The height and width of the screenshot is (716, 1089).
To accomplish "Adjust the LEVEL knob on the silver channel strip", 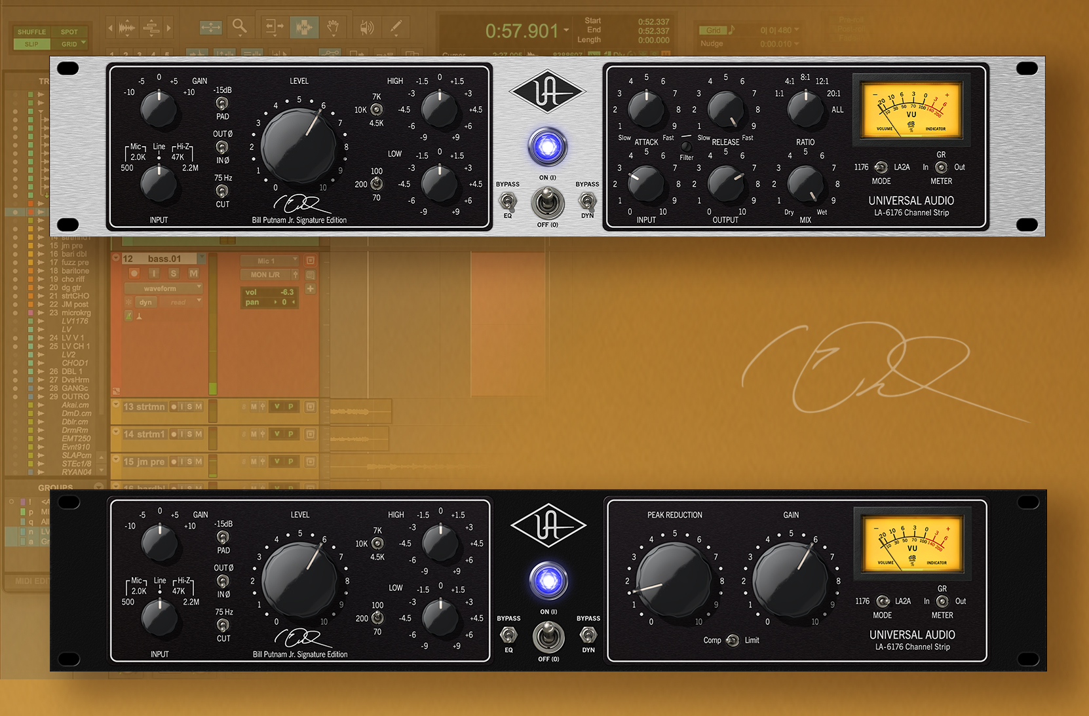I will coord(298,145).
